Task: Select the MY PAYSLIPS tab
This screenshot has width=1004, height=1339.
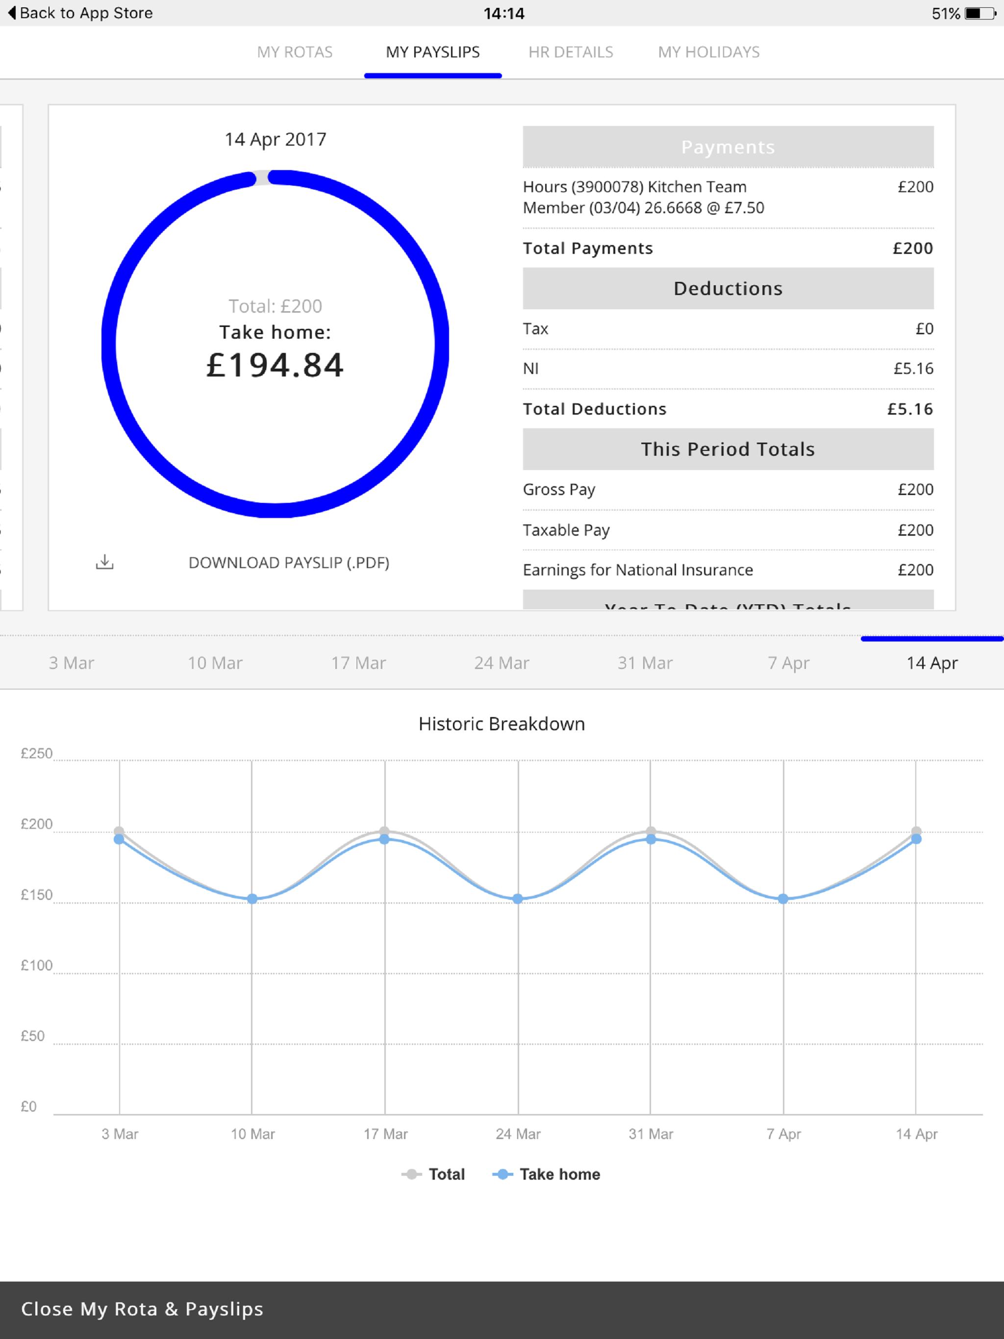Action: click(x=433, y=52)
